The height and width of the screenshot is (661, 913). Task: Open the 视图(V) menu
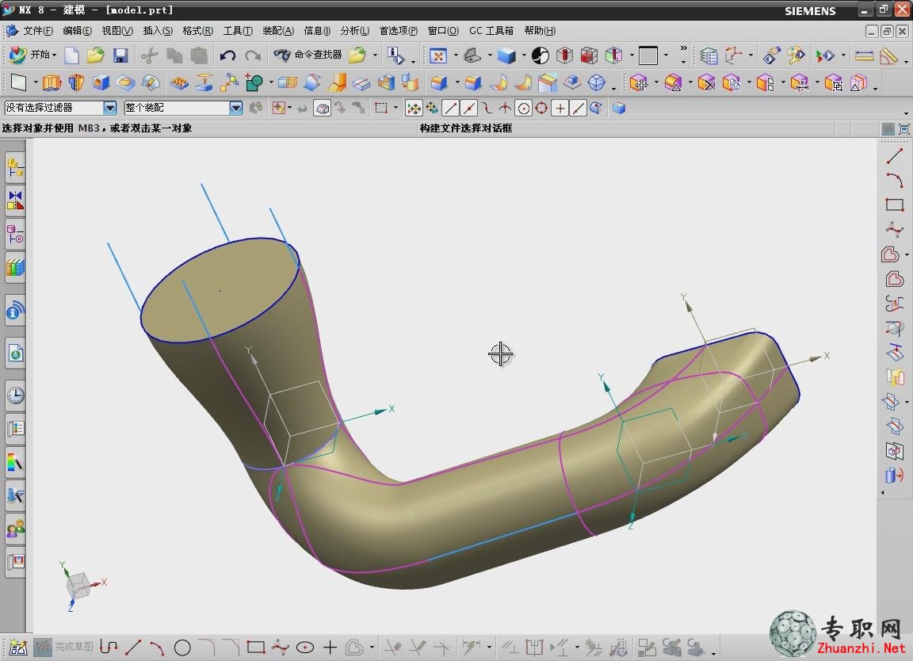117,31
